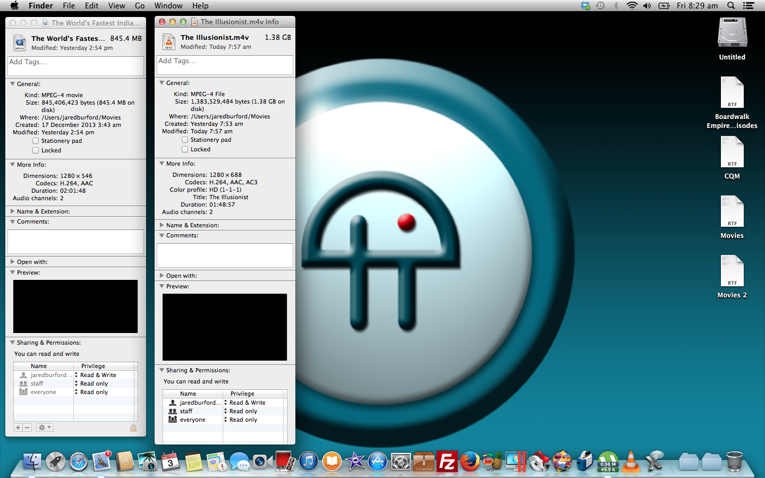Image resolution: width=765 pixels, height=478 pixels.
Task: Open Mail with unread badge
Action: click(101, 461)
